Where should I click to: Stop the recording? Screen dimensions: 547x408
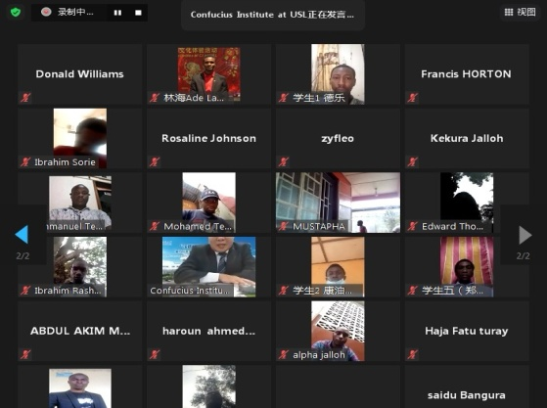point(138,13)
